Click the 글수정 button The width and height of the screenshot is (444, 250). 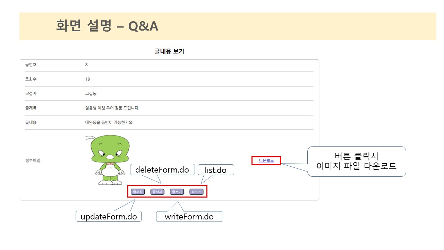point(138,192)
